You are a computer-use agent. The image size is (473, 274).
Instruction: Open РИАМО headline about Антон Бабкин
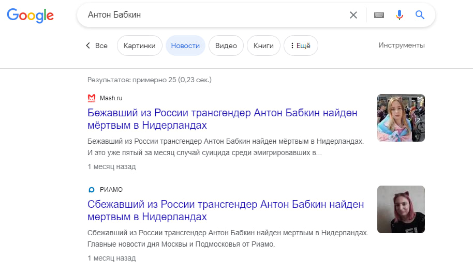coord(226,210)
